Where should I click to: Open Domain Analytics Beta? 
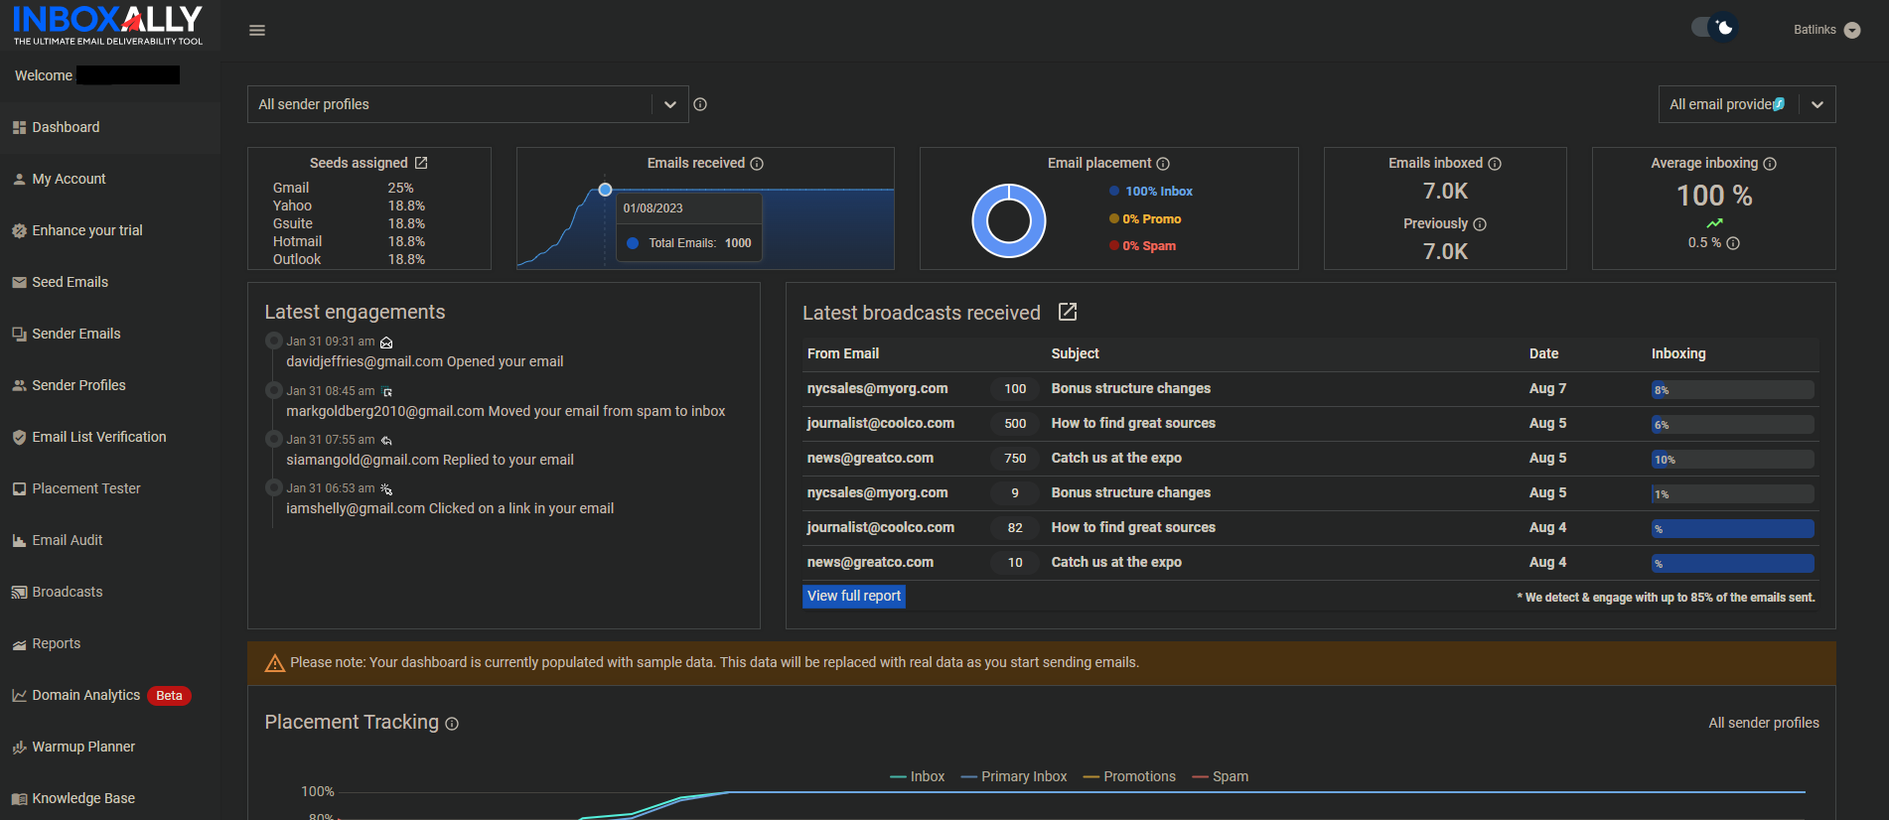point(110,695)
